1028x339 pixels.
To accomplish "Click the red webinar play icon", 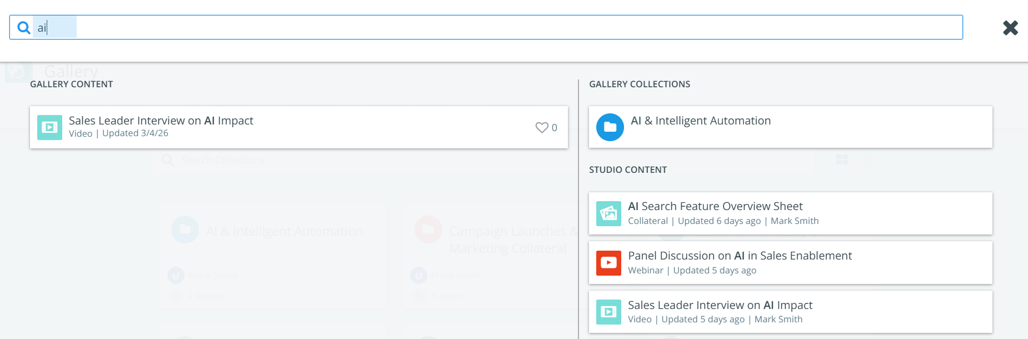I will click(x=608, y=263).
